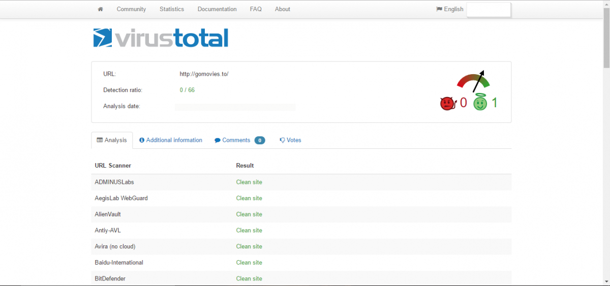Click the thumbs icon on Votes tab

pos(282,141)
